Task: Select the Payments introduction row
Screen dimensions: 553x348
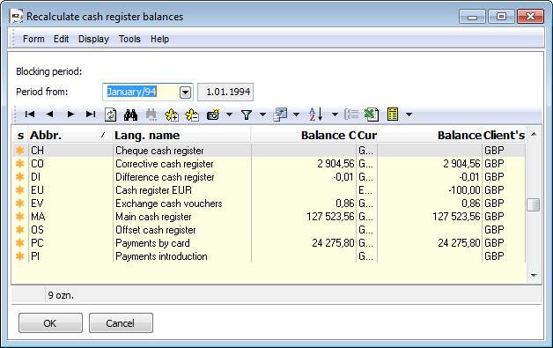Action: coord(269,256)
